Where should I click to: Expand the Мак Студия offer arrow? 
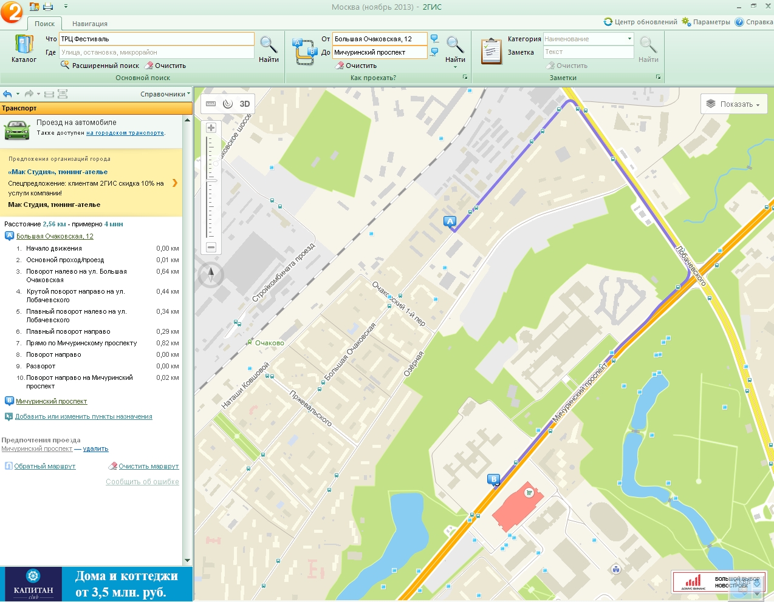(175, 183)
